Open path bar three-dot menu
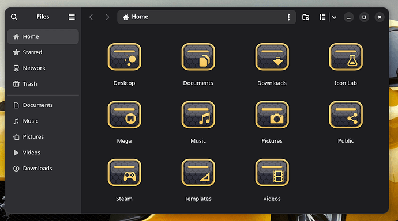398x221 pixels. coord(288,17)
